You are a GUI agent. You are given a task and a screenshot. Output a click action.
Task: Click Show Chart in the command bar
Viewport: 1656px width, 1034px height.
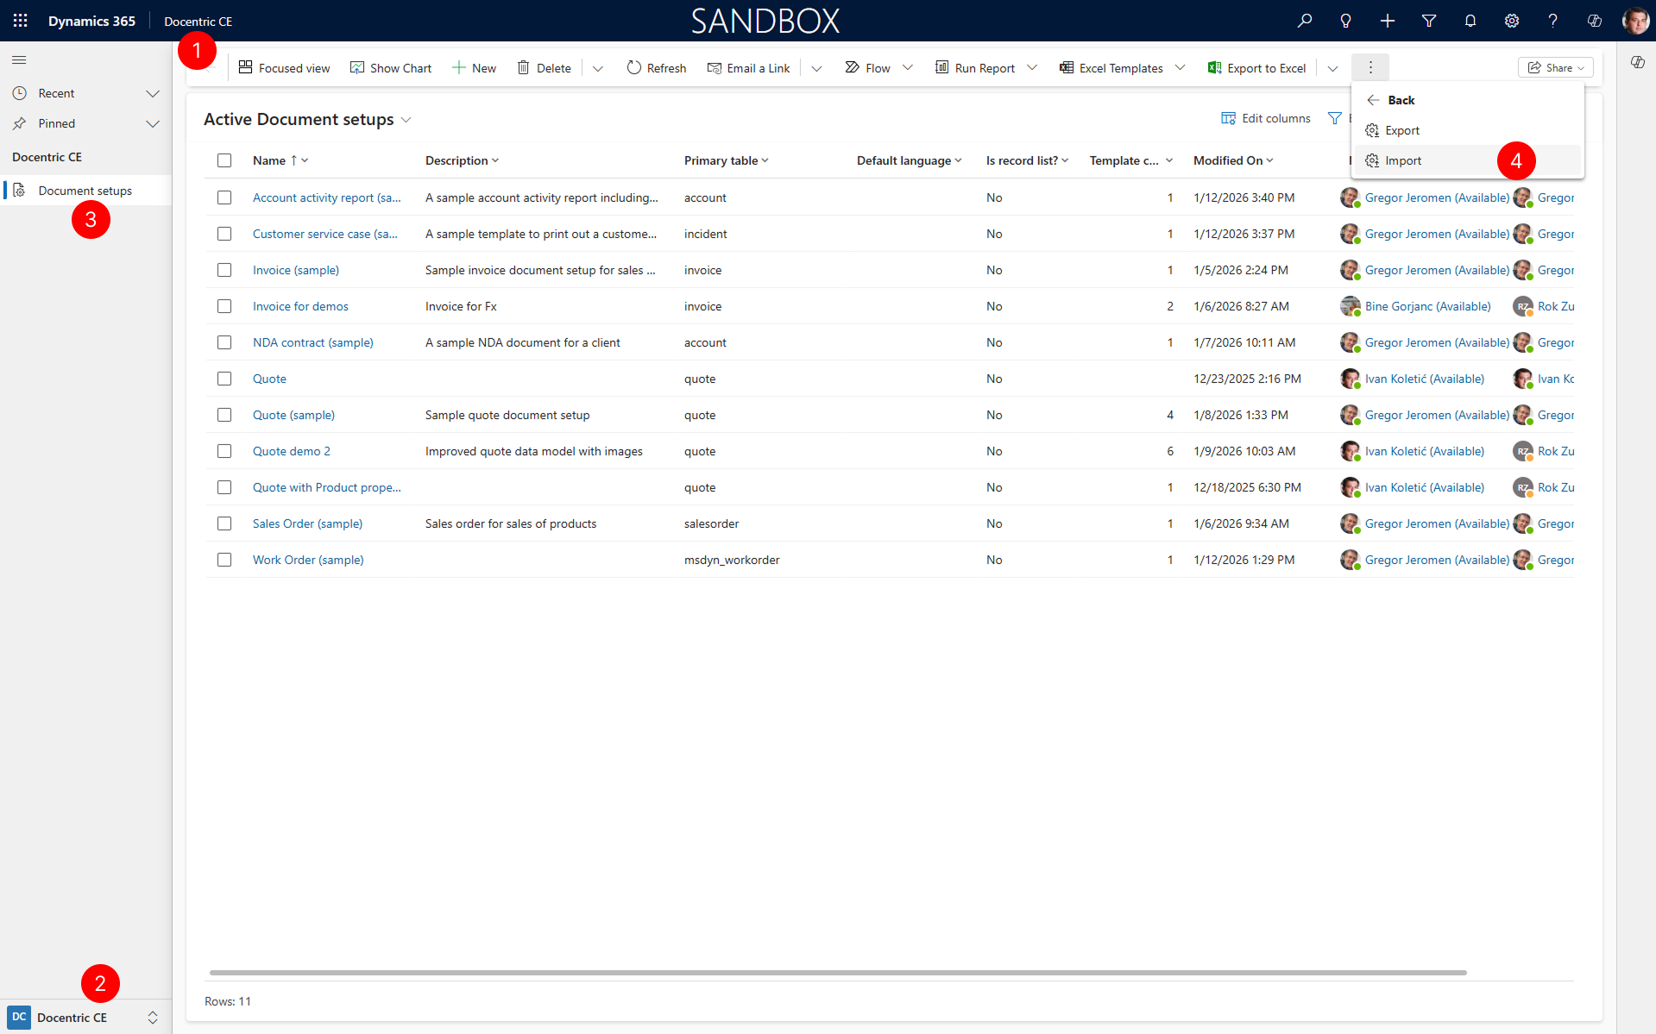point(391,68)
